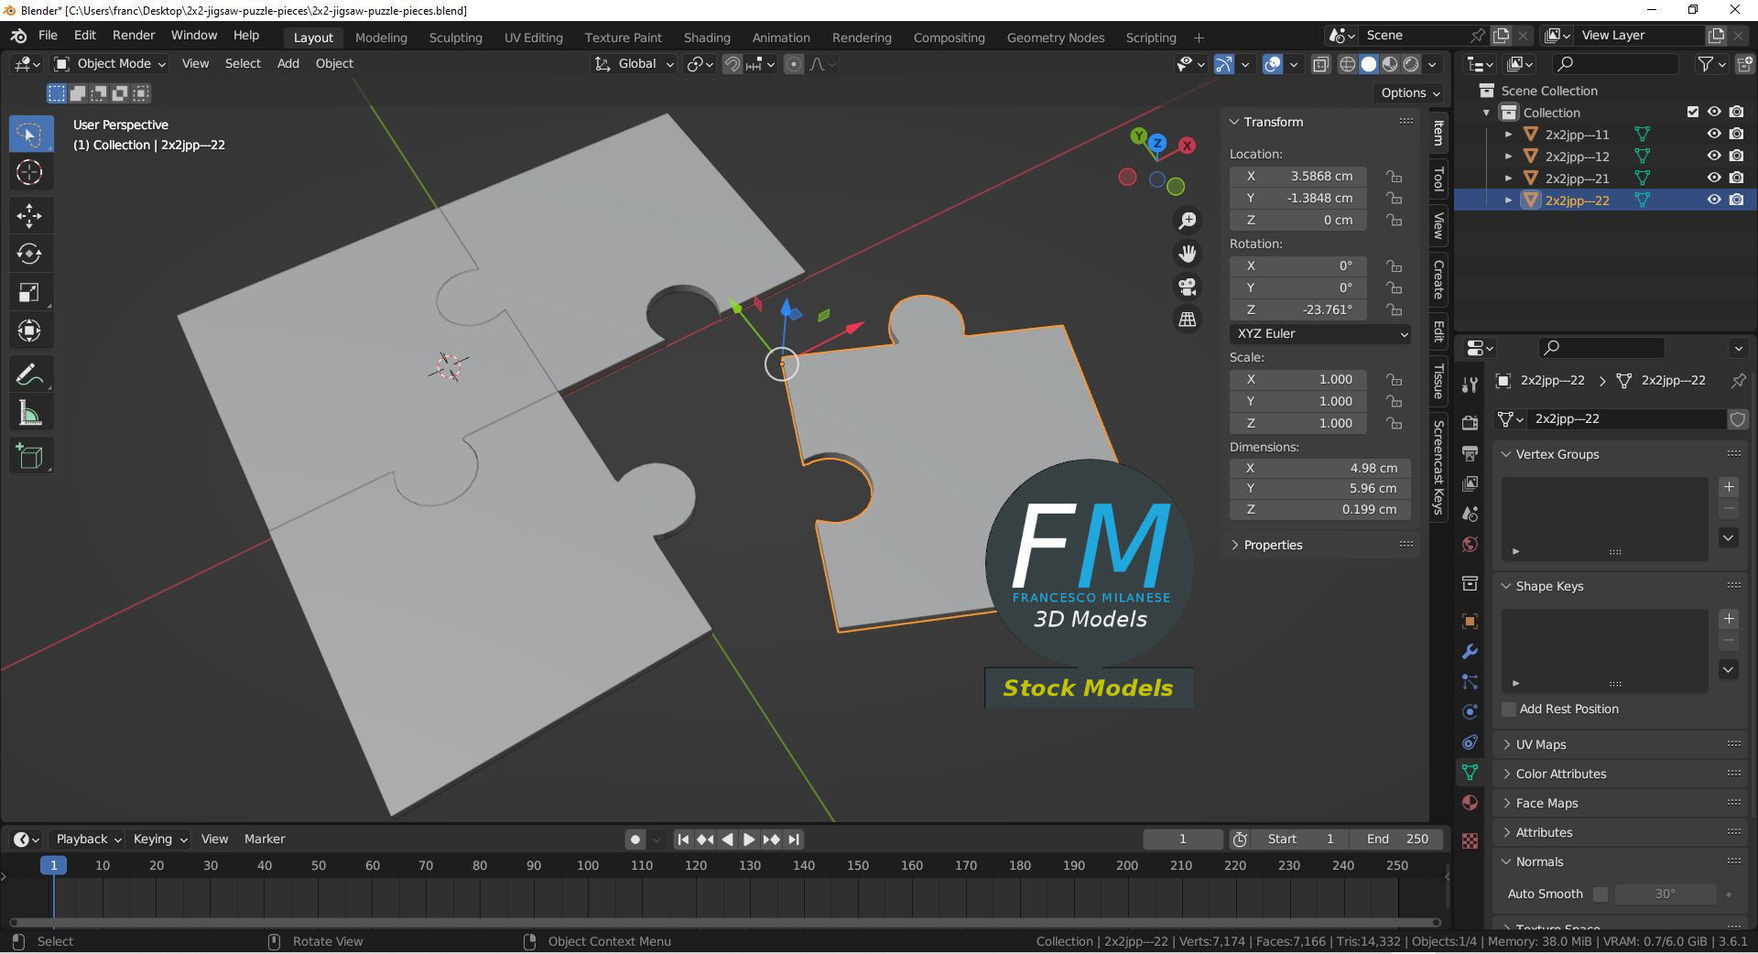Screen dimensions: 1758x954
Task: Click the Blender logo menu icon
Action: tap(18, 35)
